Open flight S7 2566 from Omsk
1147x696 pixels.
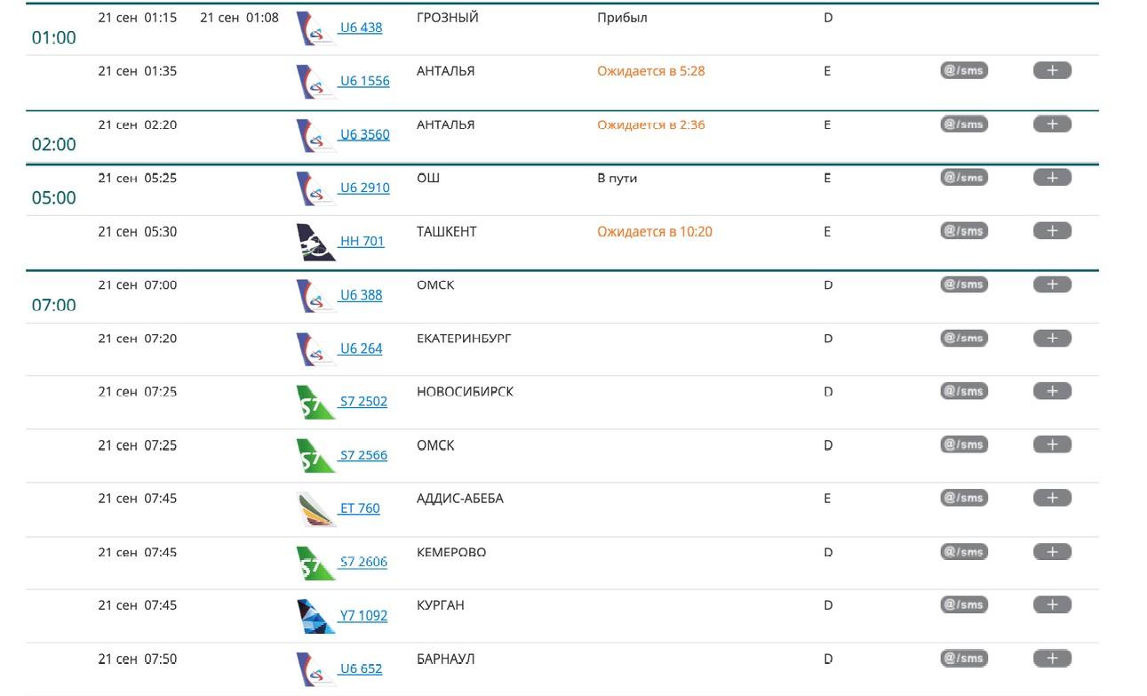click(363, 455)
